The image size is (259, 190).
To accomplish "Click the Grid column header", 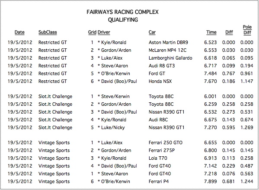I will click(x=92, y=32).
